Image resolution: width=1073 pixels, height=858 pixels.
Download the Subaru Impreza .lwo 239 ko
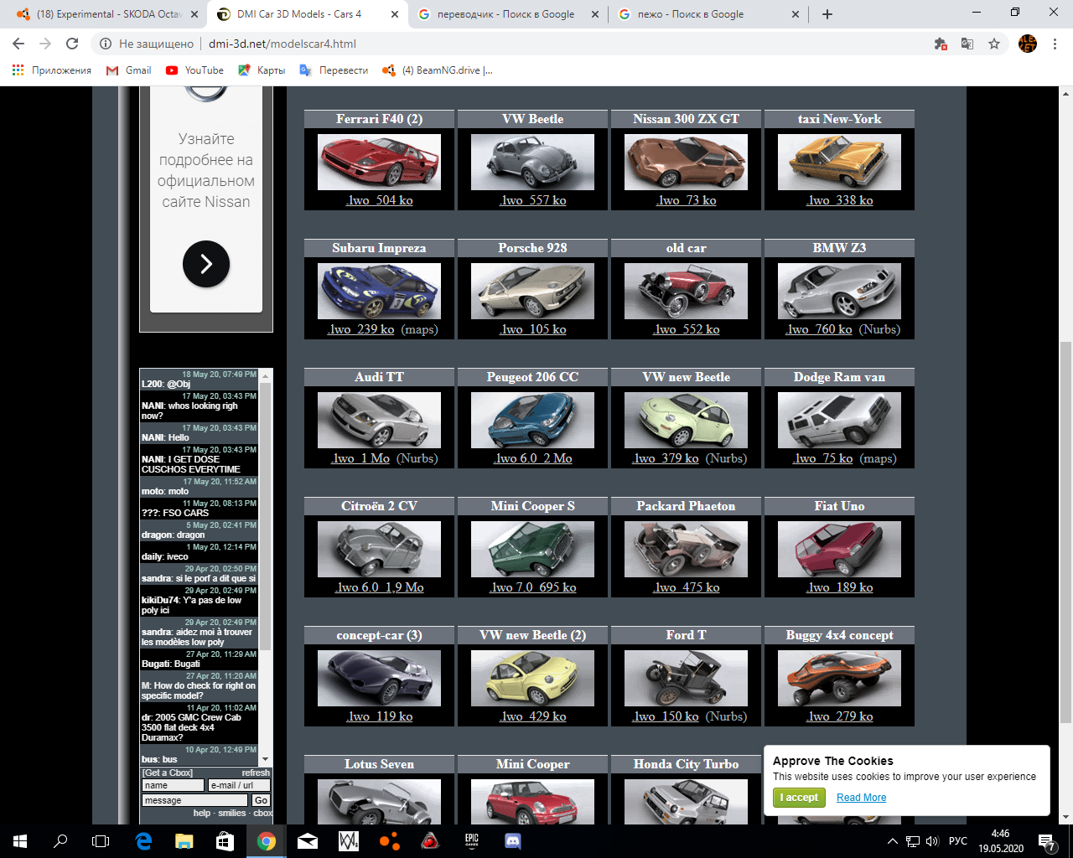[x=361, y=329]
